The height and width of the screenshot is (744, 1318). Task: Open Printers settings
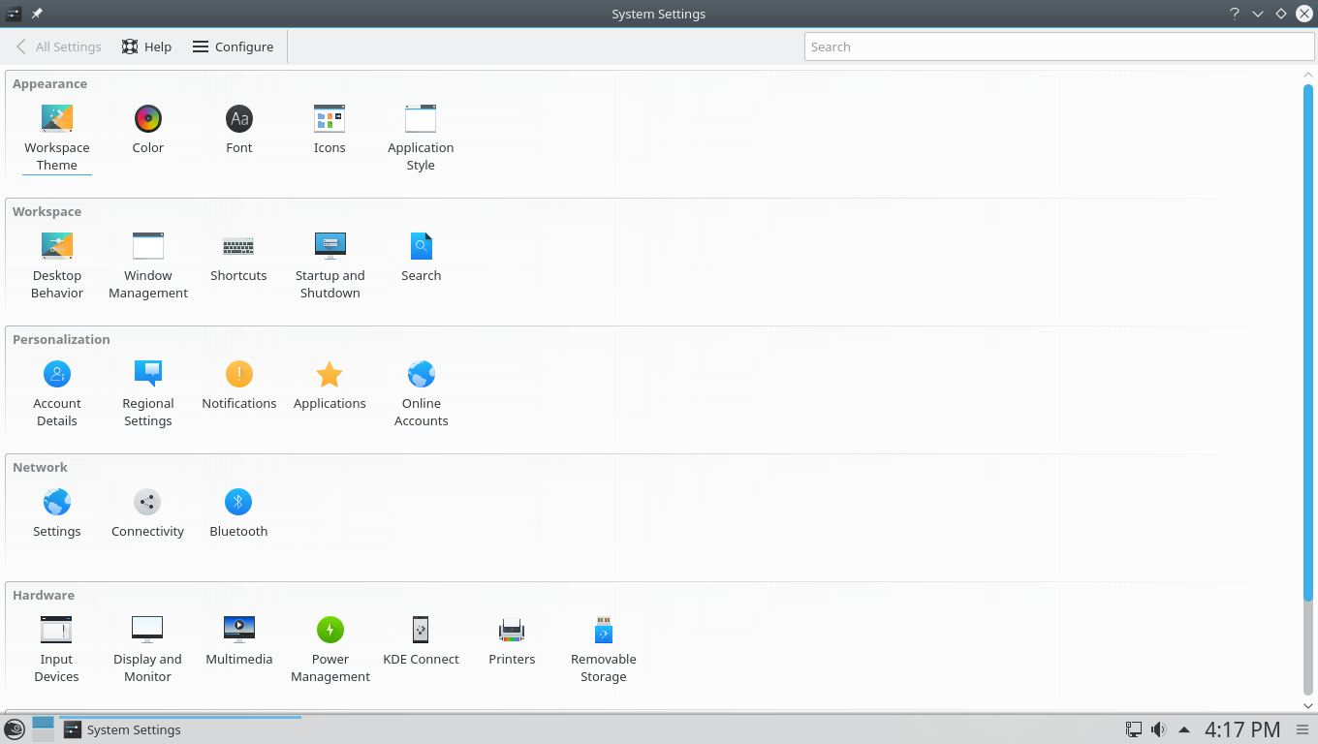click(512, 641)
